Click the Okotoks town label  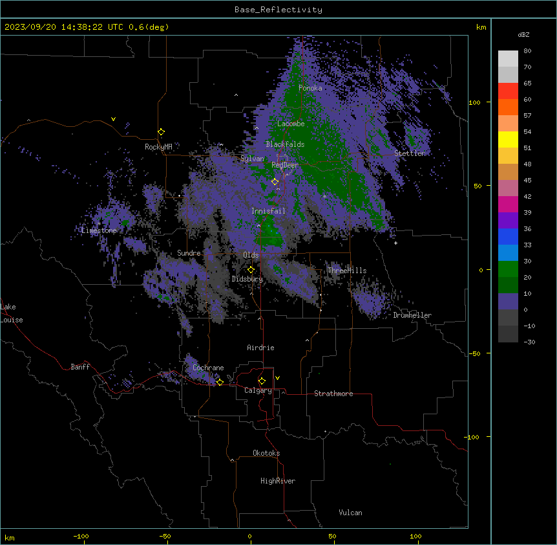(266, 453)
